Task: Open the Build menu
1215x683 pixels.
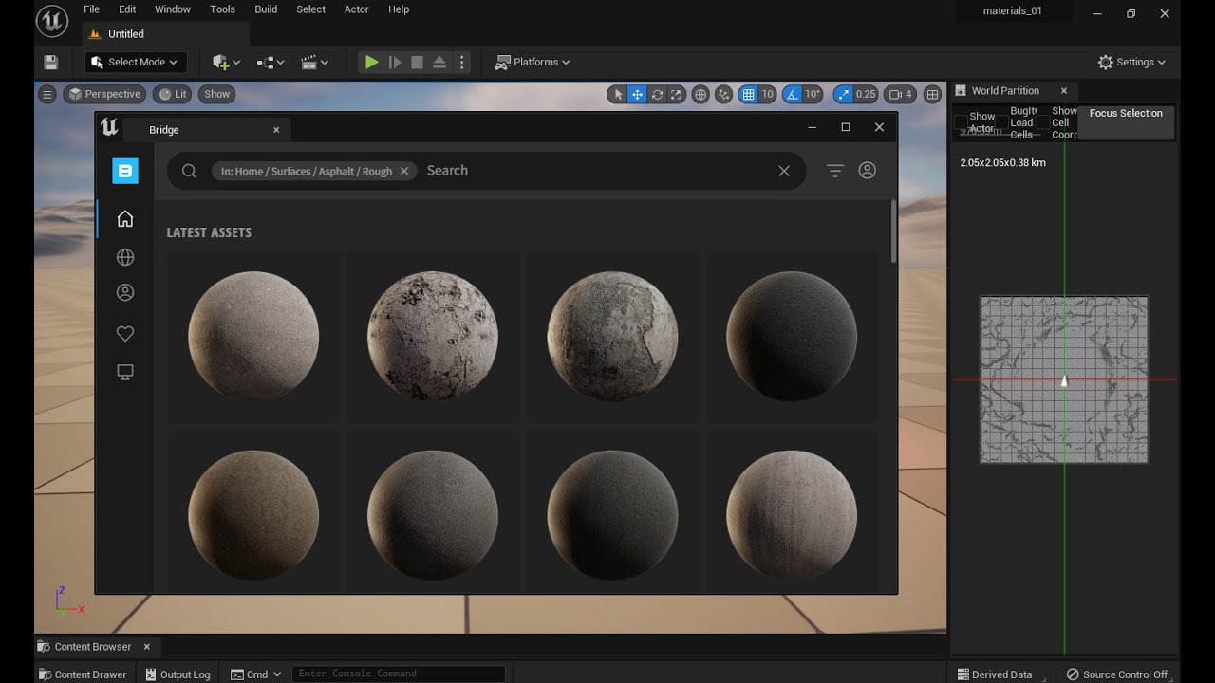Action: (266, 9)
